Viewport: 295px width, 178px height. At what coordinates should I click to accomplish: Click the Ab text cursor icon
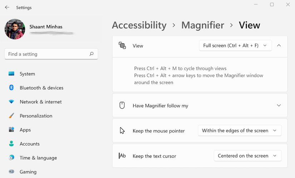(122, 155)
